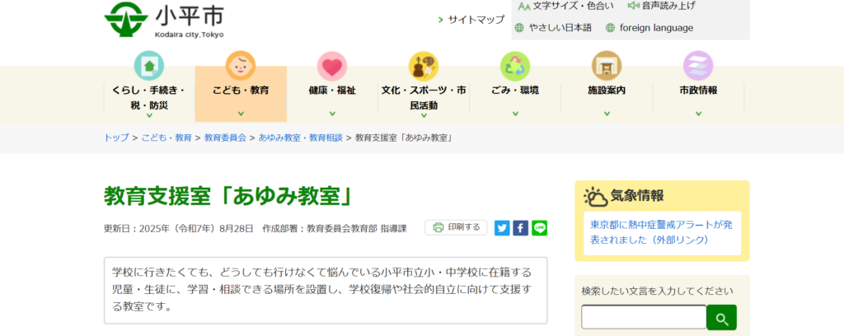Open ごみ・環境 recycle icon
Screen dimensions: 844x336
(515, 66)
